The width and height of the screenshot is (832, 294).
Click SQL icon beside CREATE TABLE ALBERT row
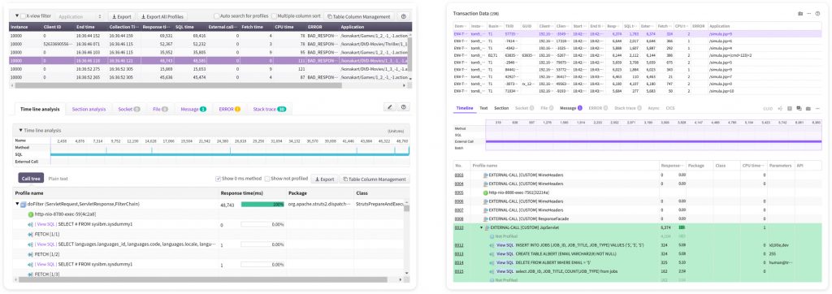click(492, 253)
